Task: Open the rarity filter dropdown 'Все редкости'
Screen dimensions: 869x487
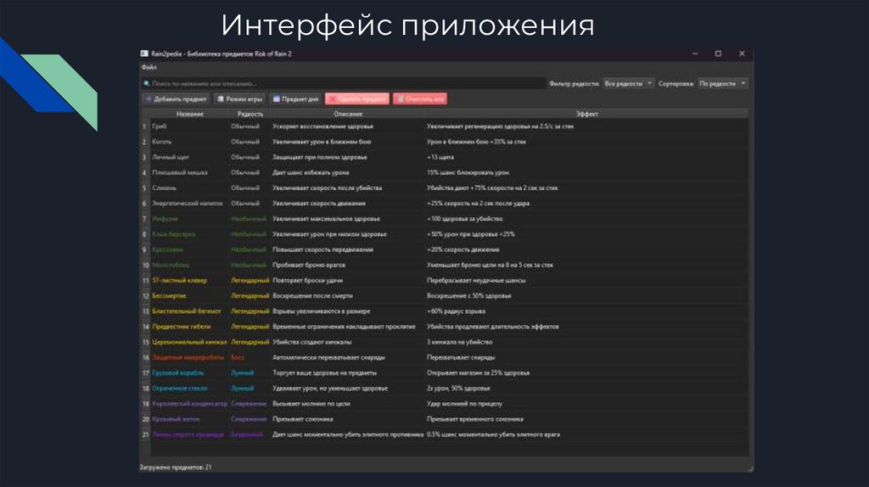Action: point(629,84)
